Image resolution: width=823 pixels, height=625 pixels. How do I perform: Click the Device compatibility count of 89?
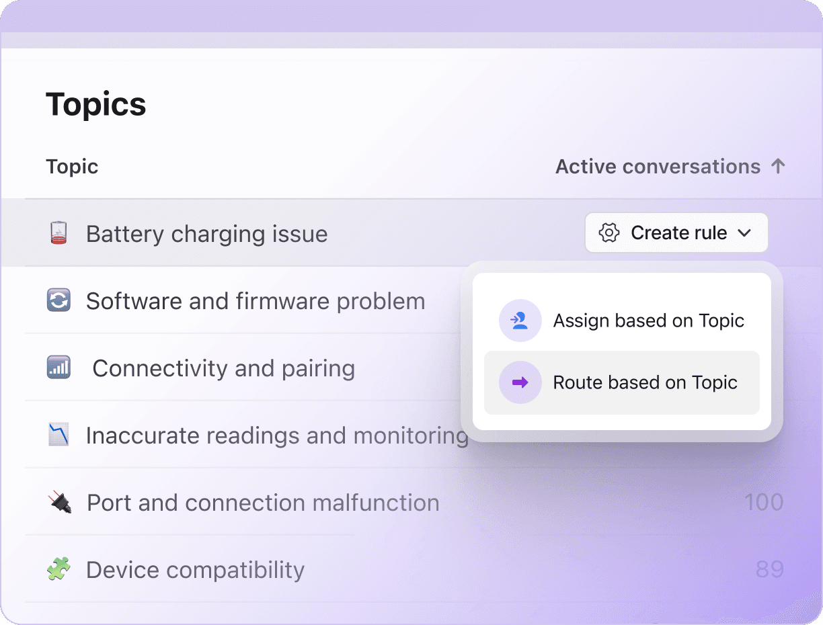point(769,570)
